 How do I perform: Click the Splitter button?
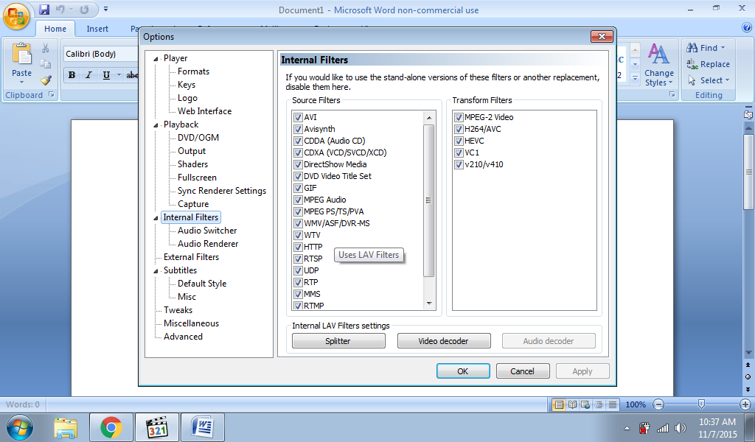click(x=338, y=341)
